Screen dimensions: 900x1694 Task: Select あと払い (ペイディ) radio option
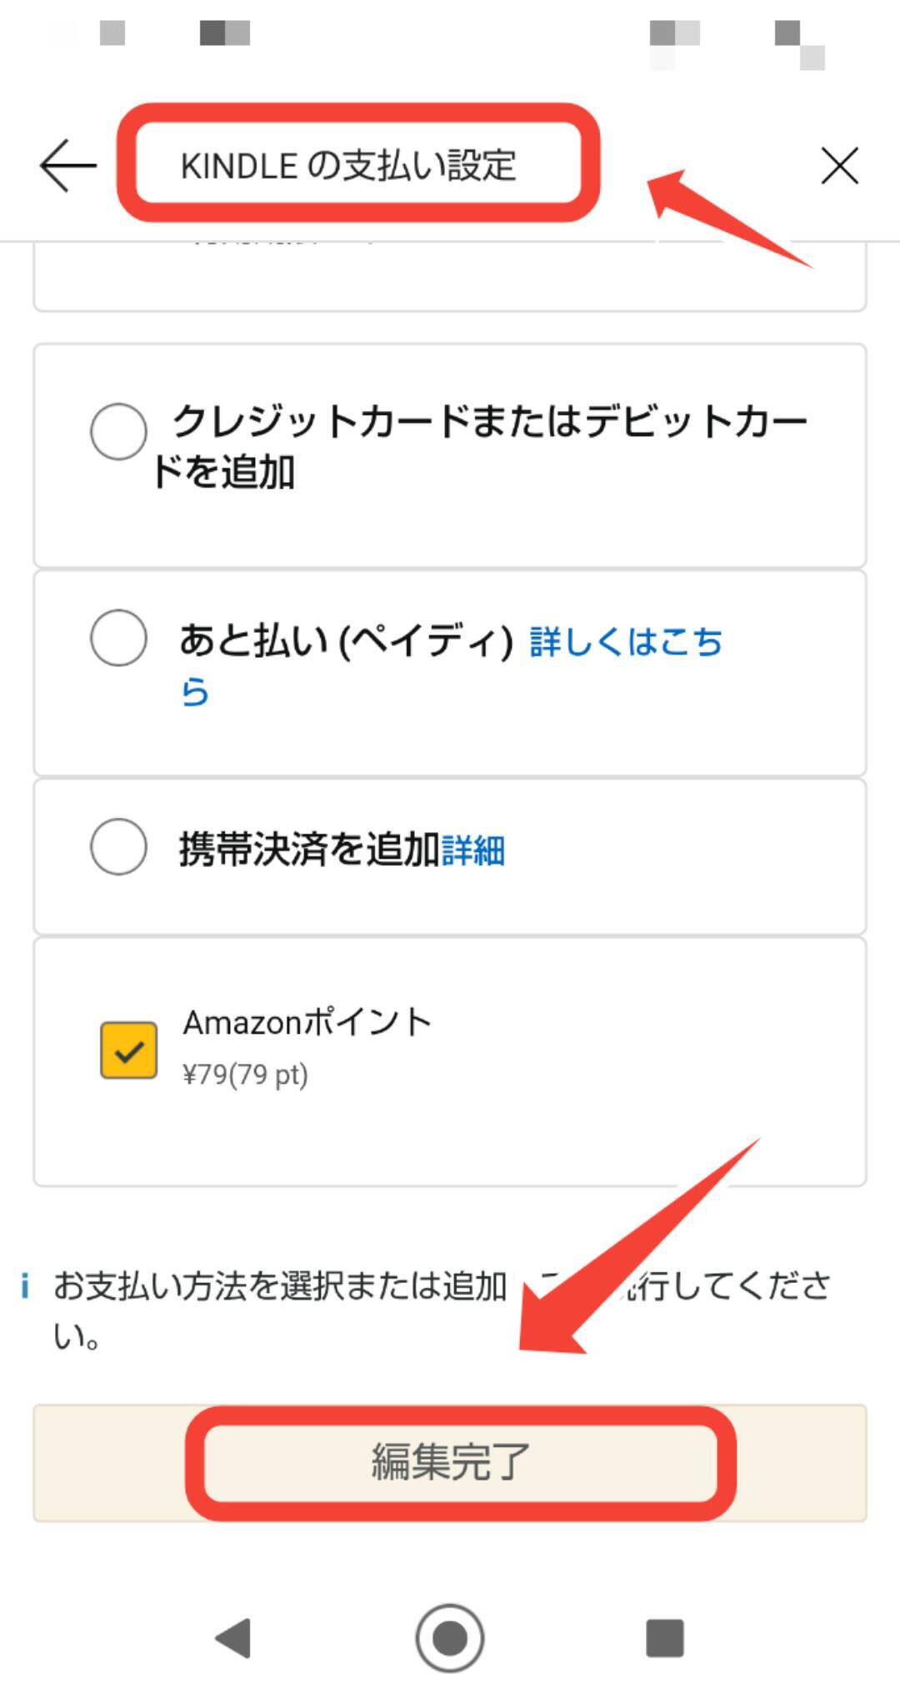[118, 638]
